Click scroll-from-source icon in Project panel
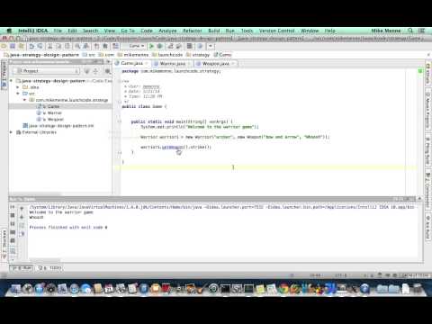This screenshot has width=432, height=324. (x=87, y=71)
